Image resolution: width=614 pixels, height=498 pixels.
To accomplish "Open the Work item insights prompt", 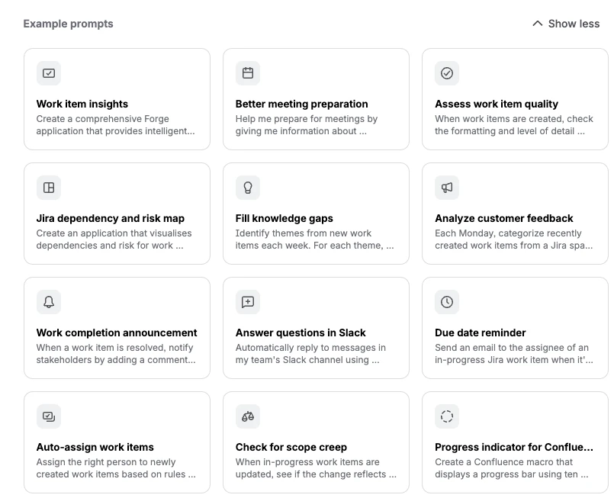I will point(117,99).
